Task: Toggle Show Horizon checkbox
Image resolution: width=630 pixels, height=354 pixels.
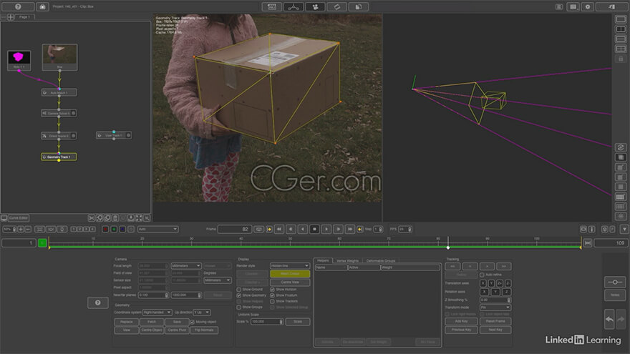Action: pyautogui.click(x=272, y=290)
